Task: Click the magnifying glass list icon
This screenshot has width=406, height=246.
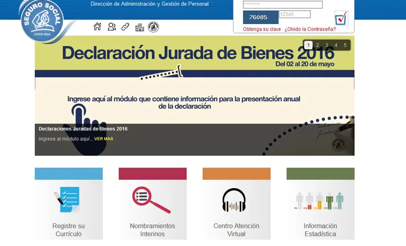Action: (x=151, y=200)
